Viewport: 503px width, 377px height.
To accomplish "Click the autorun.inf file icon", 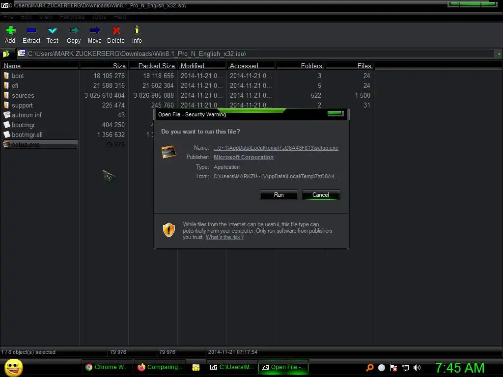I will click(7, 115).
